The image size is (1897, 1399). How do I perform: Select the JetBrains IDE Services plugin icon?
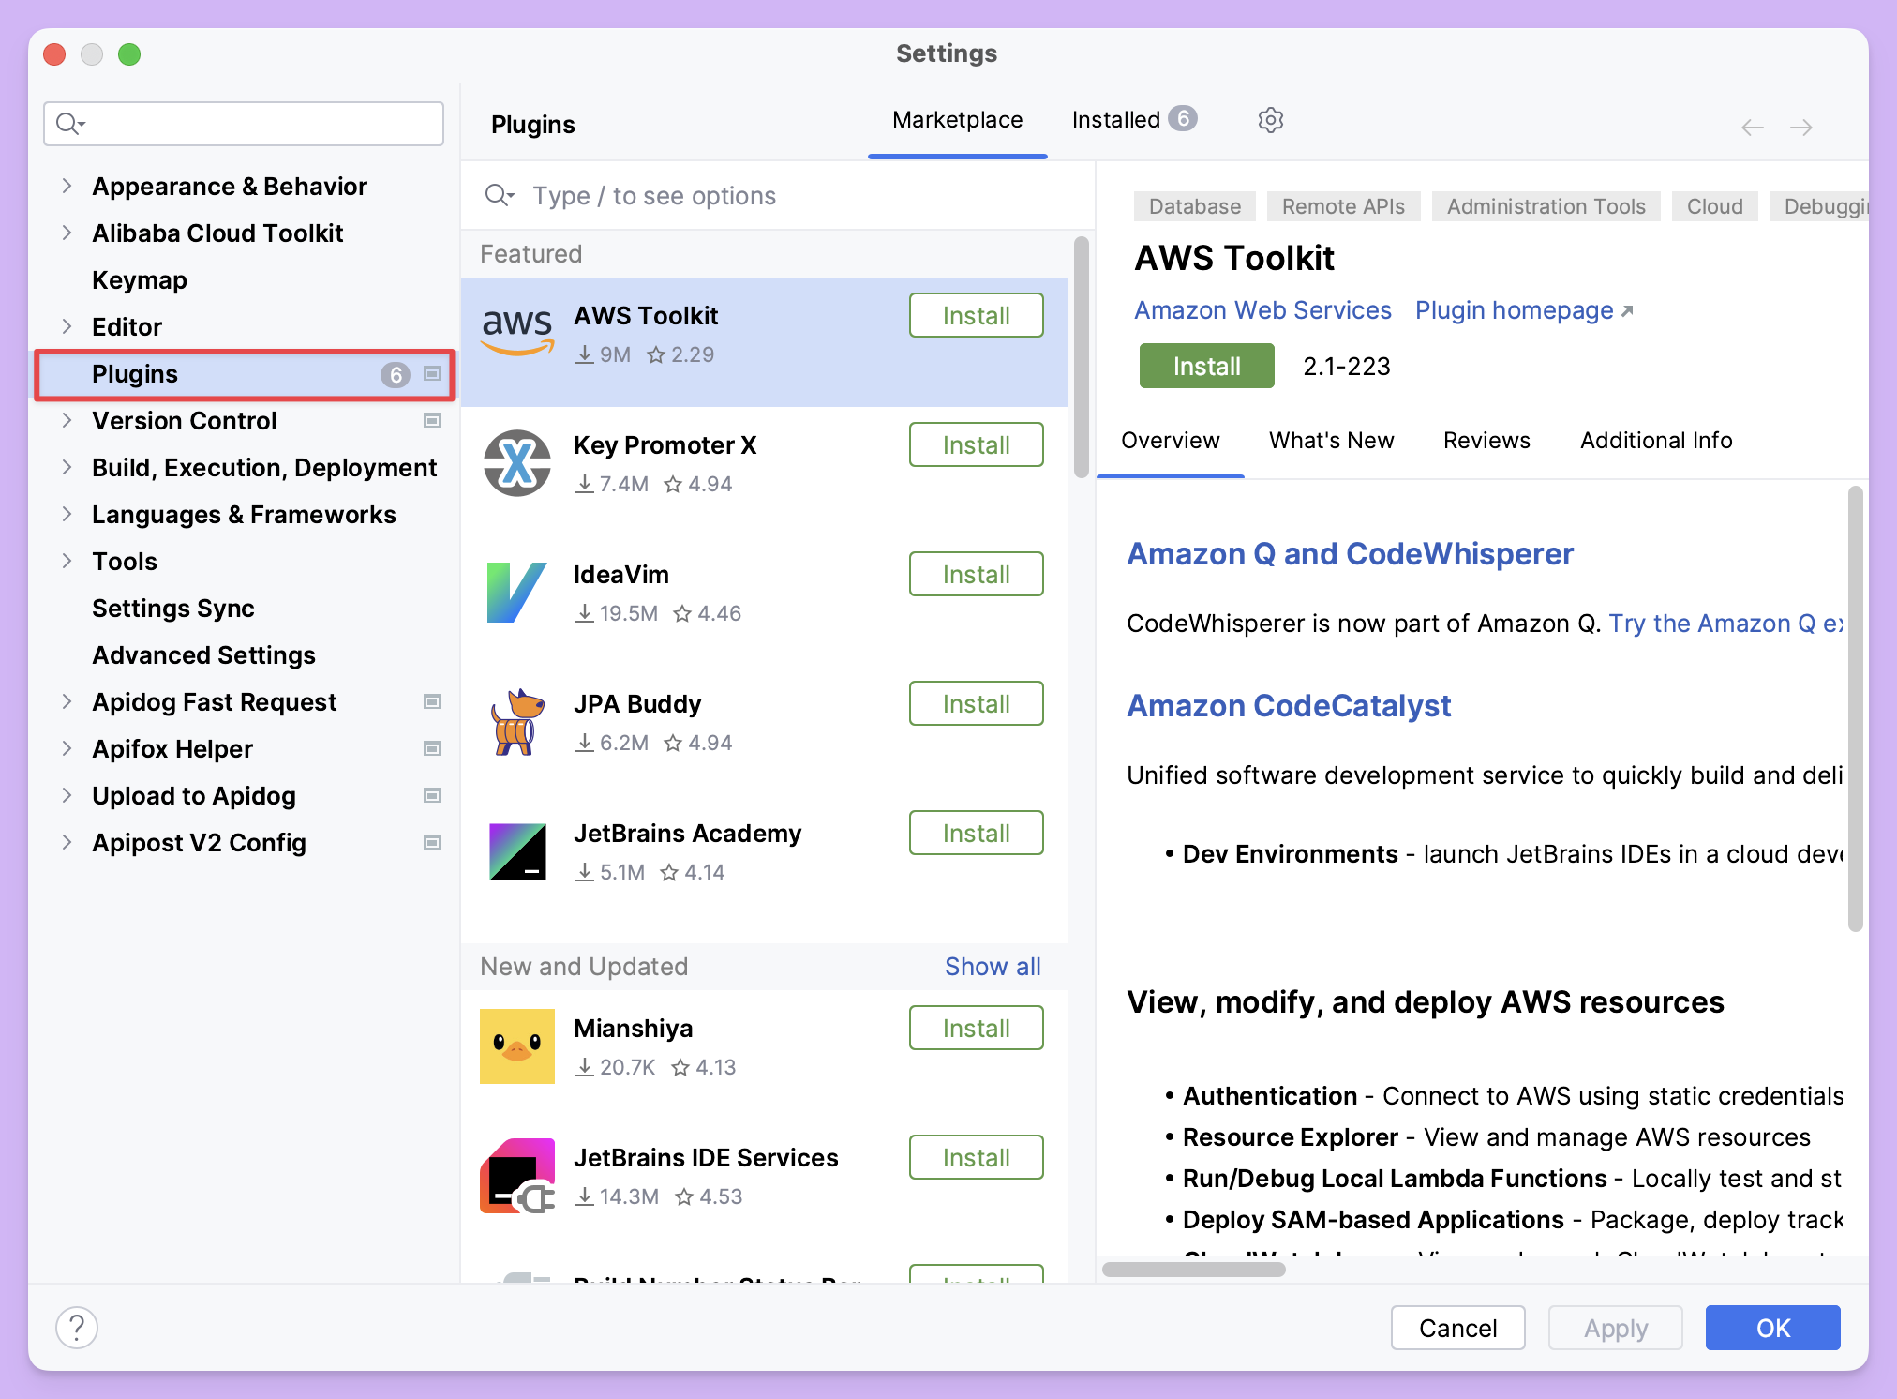pyautogui.click(x=516, y=1175)
